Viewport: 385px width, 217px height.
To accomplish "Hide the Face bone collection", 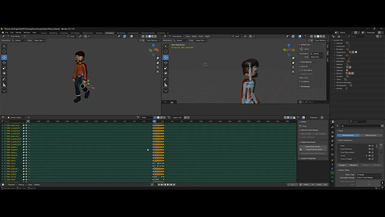I will 370,146.
